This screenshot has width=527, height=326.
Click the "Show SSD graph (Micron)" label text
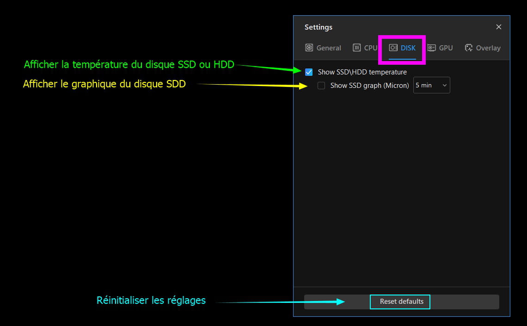pos(369,86)
